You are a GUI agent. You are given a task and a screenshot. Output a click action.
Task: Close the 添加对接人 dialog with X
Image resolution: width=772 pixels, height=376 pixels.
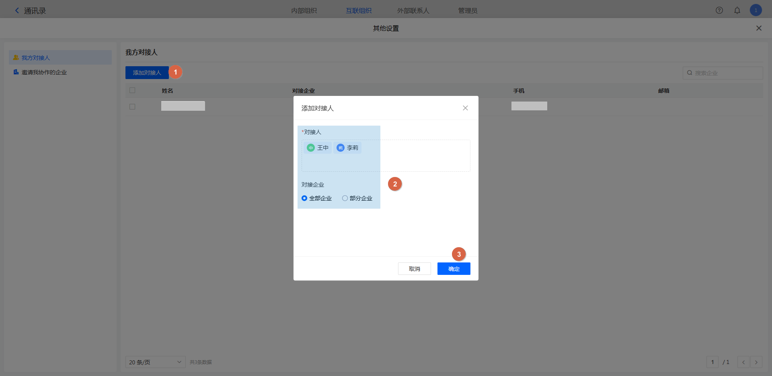pyautogui.click(x=465, y=108)
